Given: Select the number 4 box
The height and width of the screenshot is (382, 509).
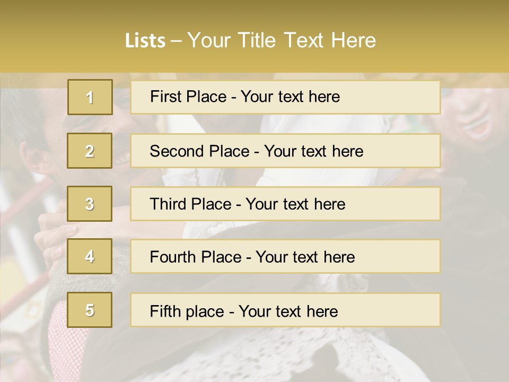Looking at the screenshot, I should coord(90,256).
